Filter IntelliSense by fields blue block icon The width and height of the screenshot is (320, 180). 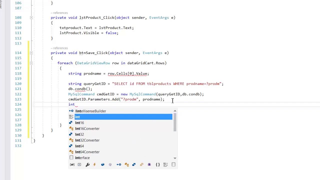pyautogui.click(x=102, y=164)
